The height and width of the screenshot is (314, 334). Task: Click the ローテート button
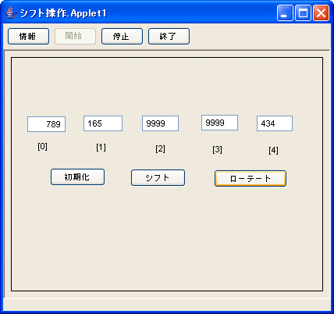click(x=250, y=179)
